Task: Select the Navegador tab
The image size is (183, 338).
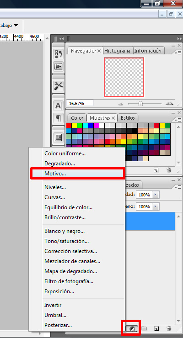Action: tap(83, 51)
